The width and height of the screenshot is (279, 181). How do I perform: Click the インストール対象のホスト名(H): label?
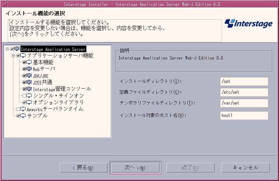153,116
